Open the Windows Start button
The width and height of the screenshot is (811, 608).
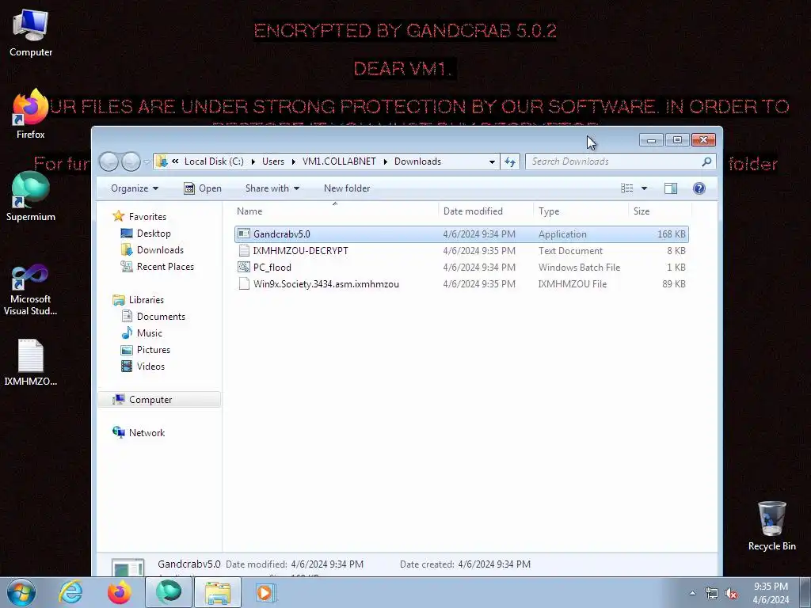click(x=21, y=592)
